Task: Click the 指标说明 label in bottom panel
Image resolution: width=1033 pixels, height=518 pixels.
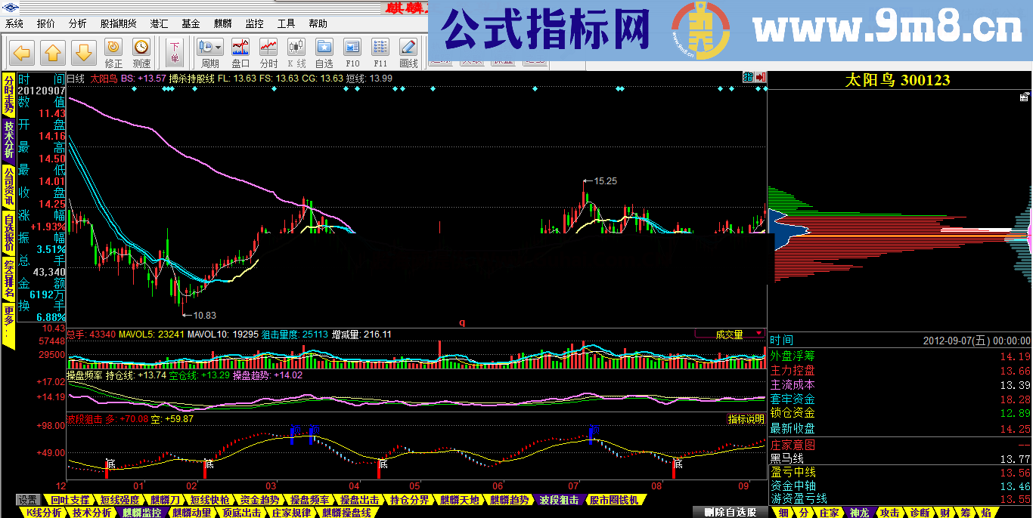Action: click(x=746, y=419)
